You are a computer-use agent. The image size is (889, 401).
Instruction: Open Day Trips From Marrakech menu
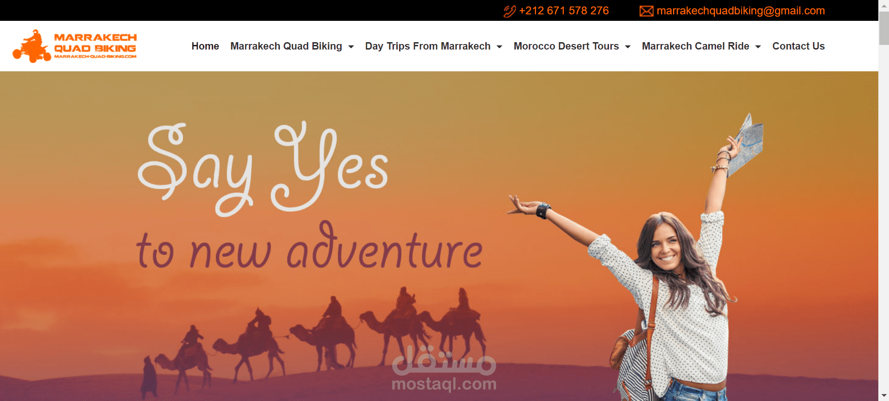428,46
